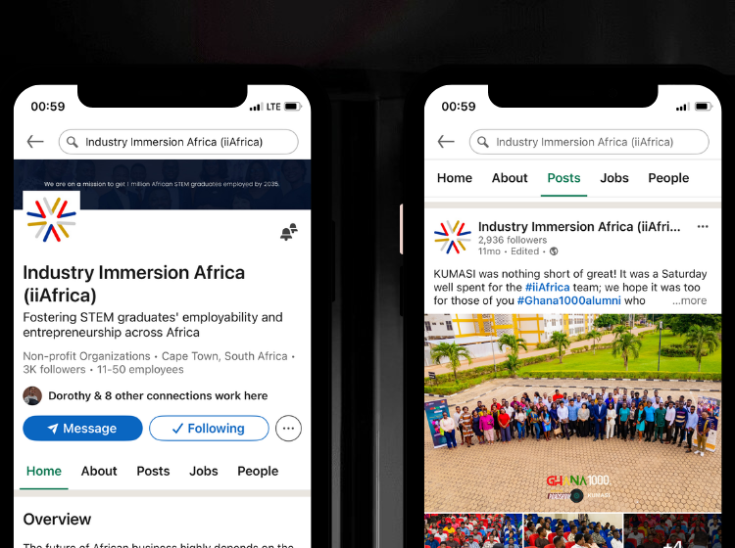Click the iiAfrica logo on the company profile
The height and width of the screenshot is (548, 735).
click(52, 219)
